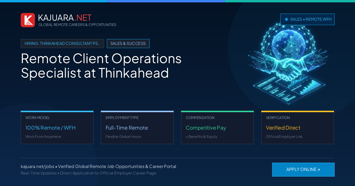Click the Verified Direct value
355x186 pixels.
pos(283,128)
